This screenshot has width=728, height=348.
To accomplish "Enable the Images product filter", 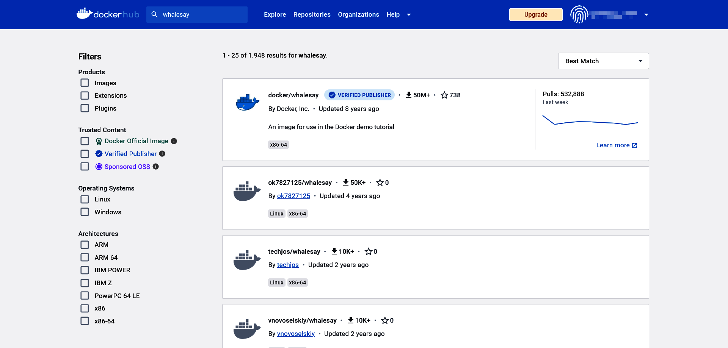I will pyautogui.click(x=84, y=83).
